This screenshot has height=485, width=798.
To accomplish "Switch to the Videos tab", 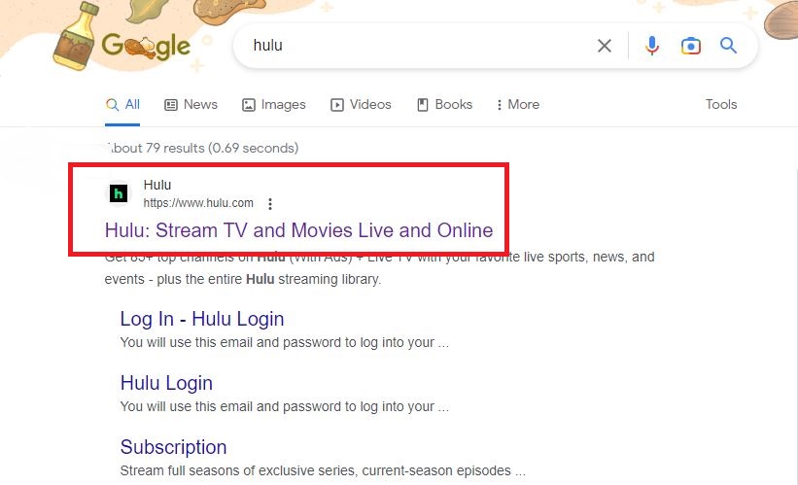I will tap(361, 104).
